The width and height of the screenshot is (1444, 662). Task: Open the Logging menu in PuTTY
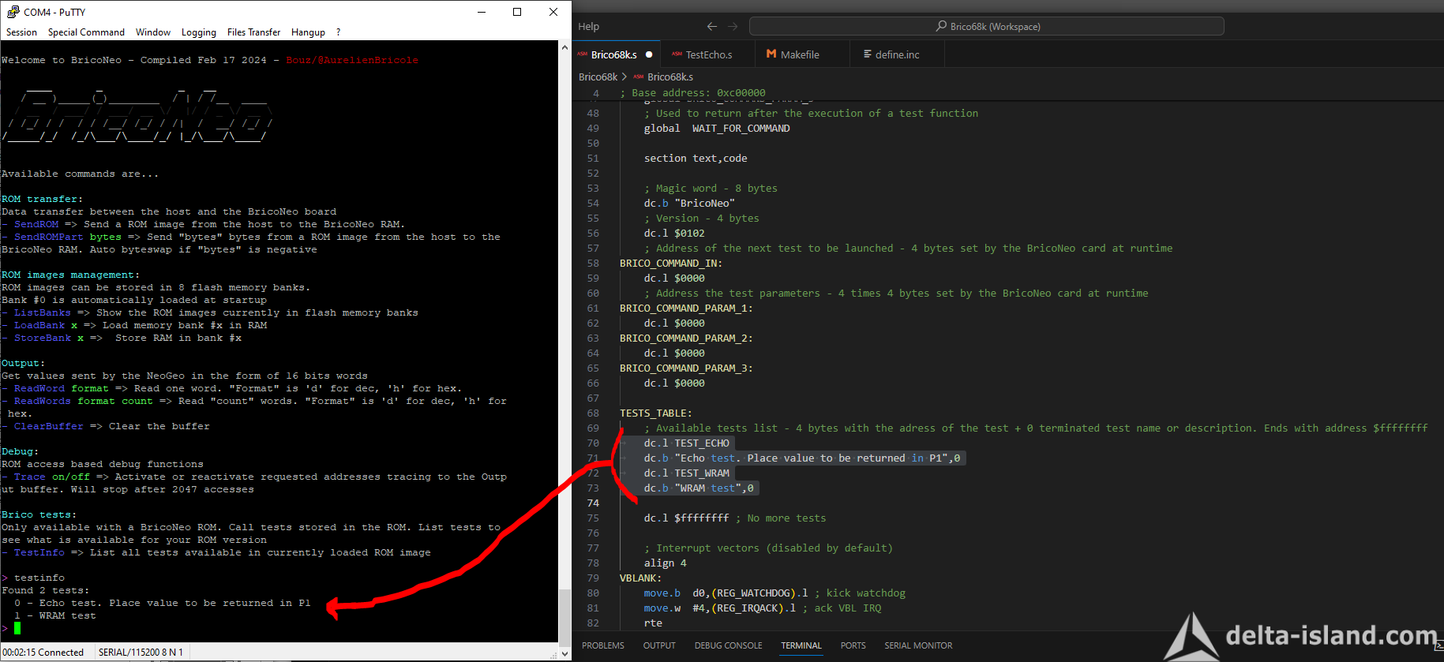(x=198, y=32)
